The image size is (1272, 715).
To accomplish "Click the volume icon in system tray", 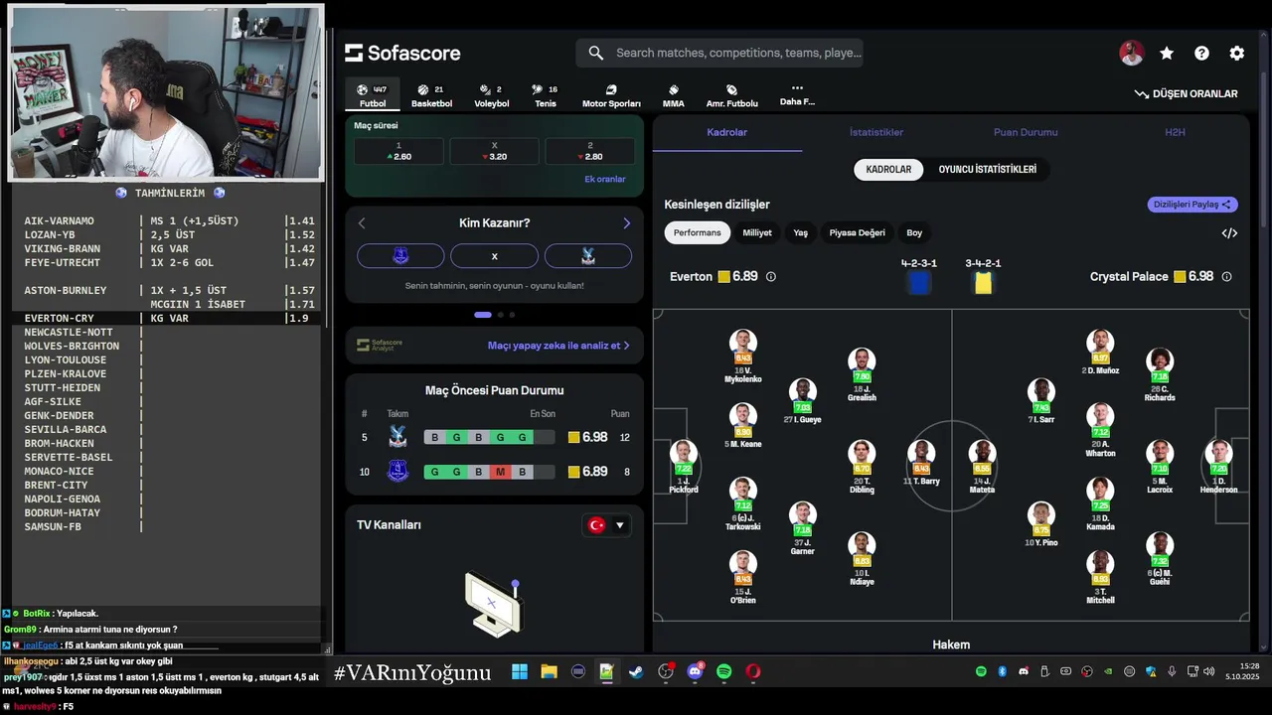I will click(x=1208, y=672).
